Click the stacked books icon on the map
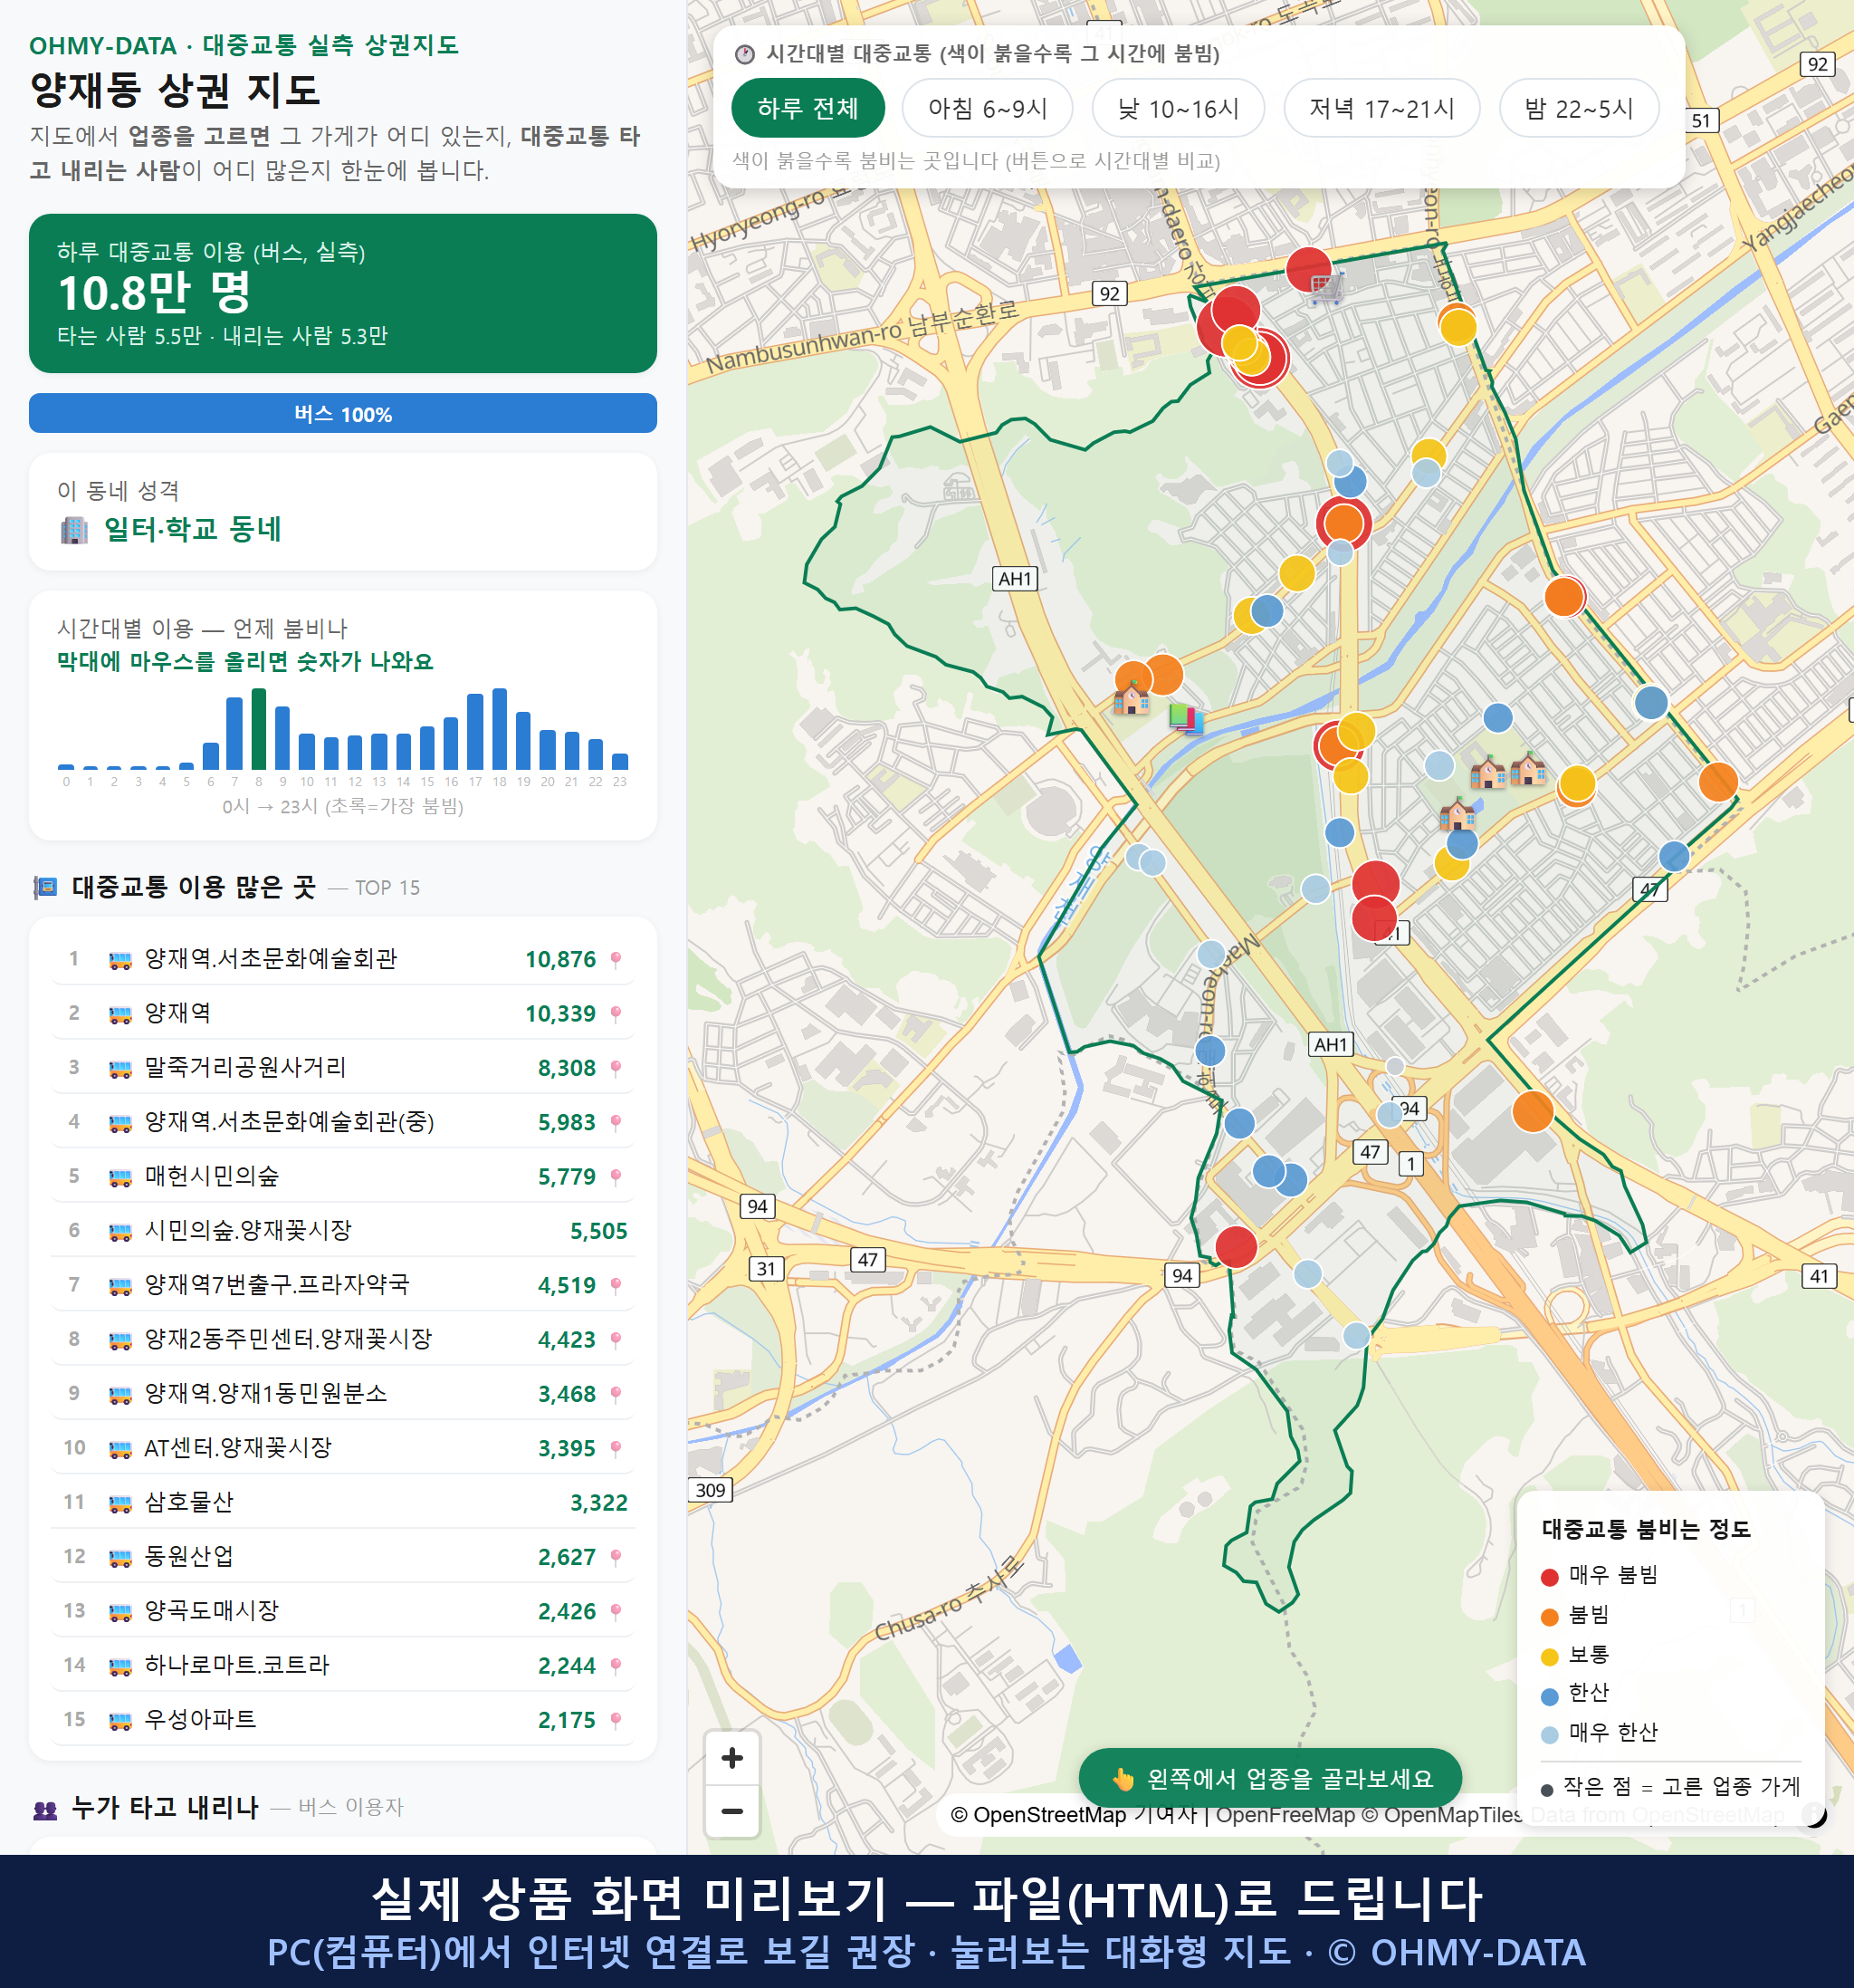This screenshot has height=1988, width=1854. coord(1185,718)
